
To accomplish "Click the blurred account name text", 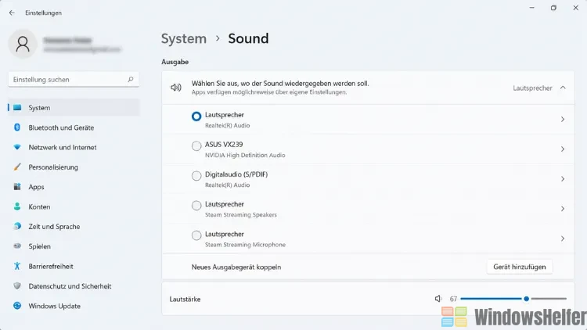I will tap(68, 41).
